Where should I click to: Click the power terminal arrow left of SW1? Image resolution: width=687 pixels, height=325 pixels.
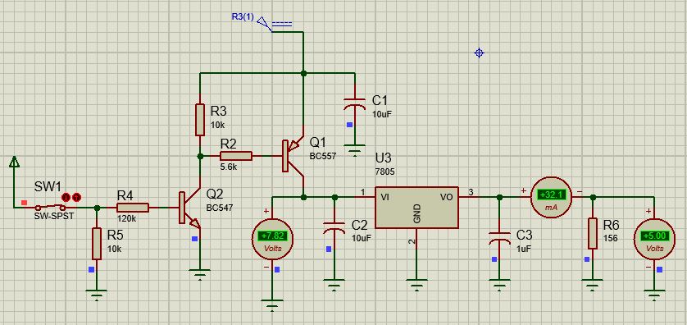(x=14, y=162)
